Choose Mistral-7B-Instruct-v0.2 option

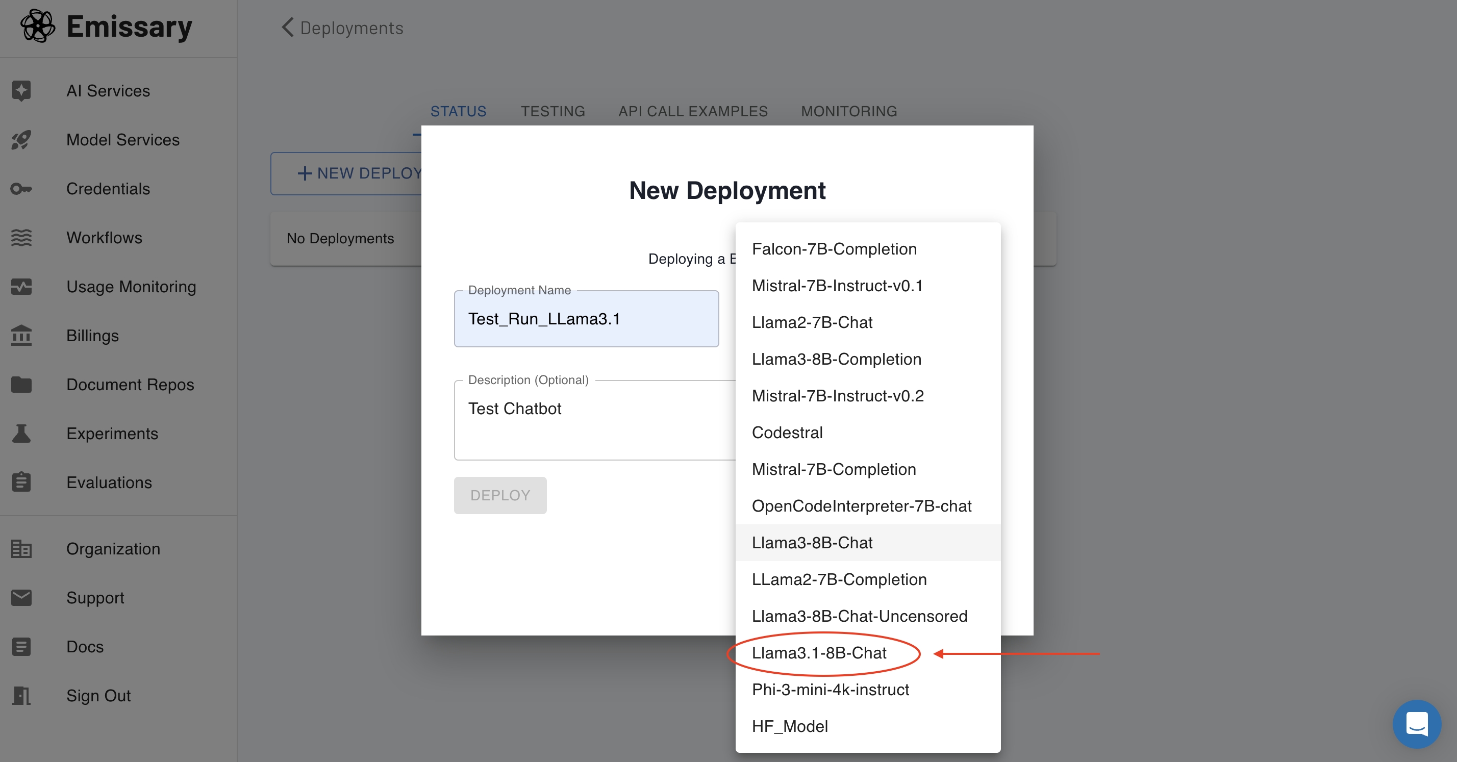[x=868, y=396]
